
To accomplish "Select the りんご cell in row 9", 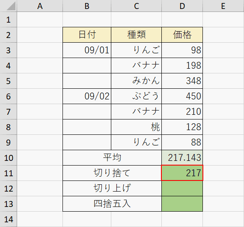I will coord(136,143).
